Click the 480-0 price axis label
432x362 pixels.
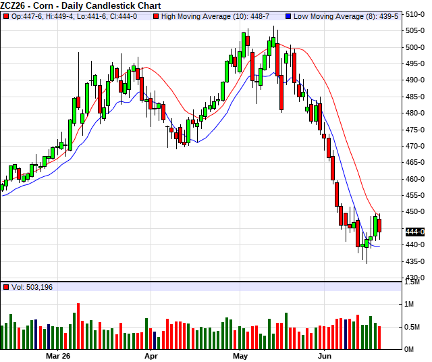(x=414, y=113)
